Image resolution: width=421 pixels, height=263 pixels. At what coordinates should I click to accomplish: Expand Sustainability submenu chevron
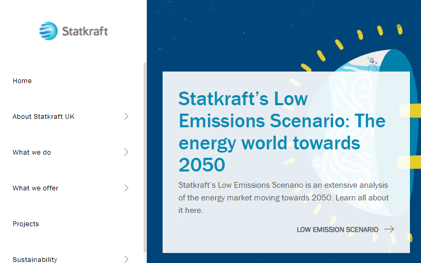click(x=126, y=259)
